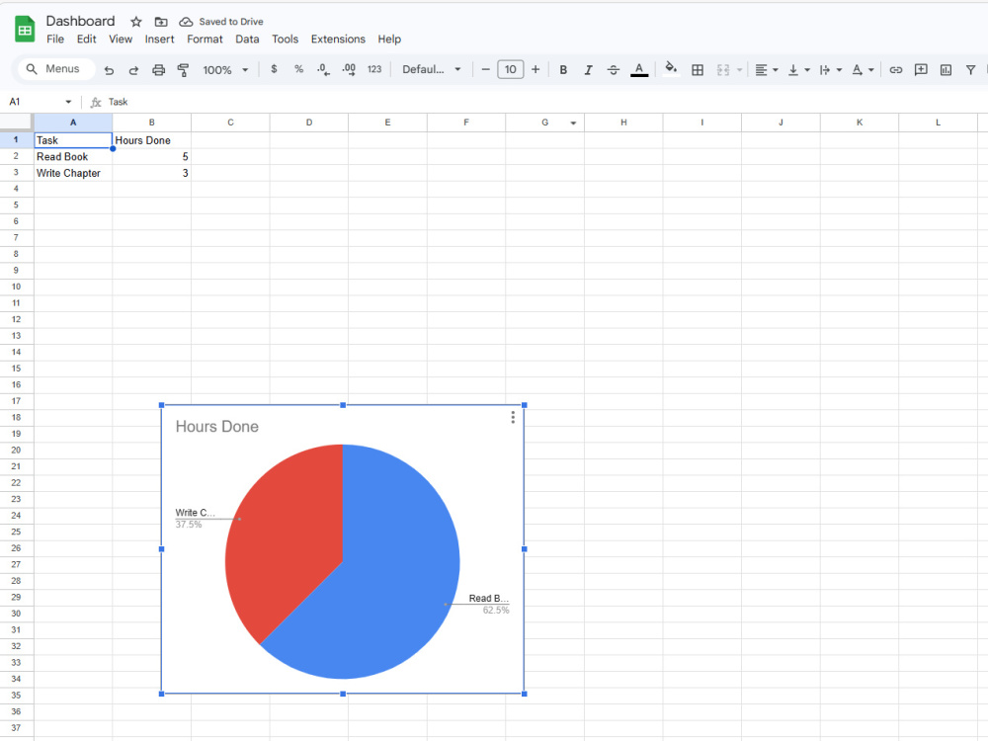Open the Format menu

tap(205, 40)
